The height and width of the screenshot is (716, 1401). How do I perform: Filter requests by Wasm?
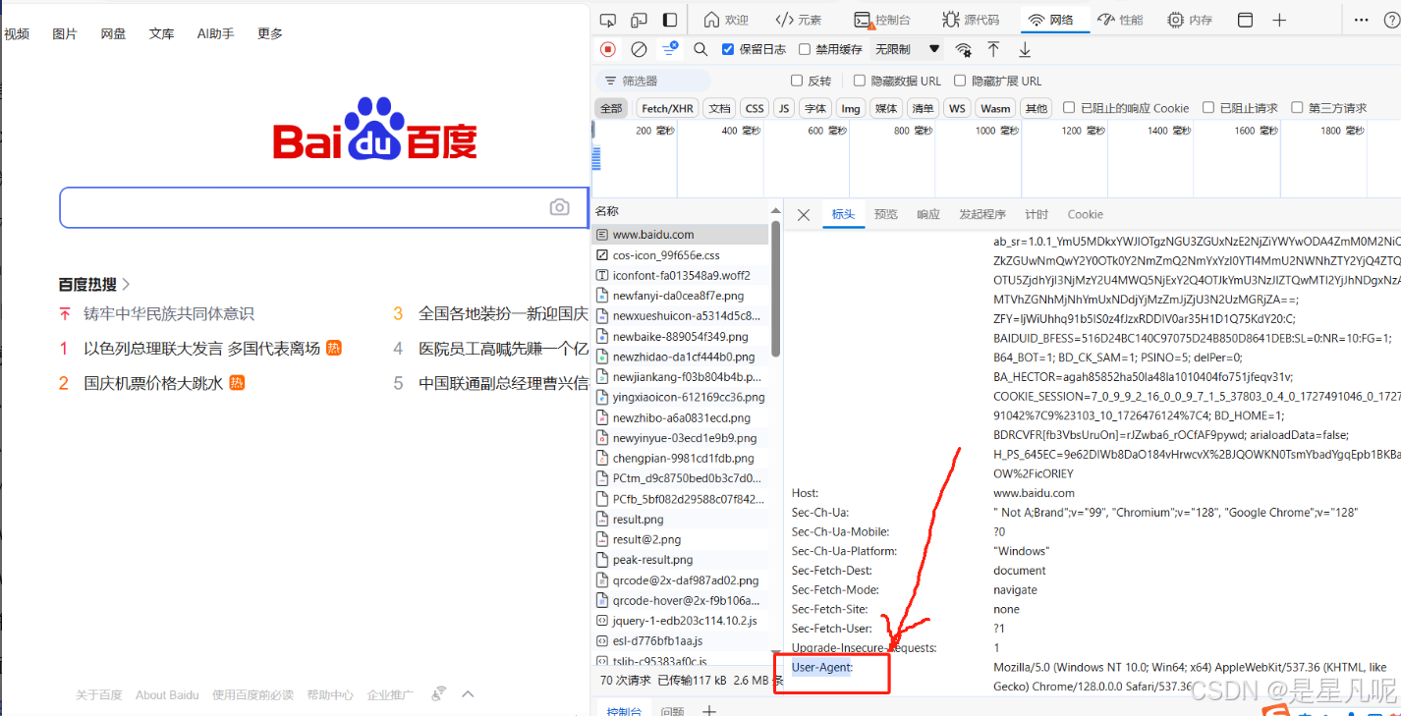pyautogui.click(x=995, y=108)
